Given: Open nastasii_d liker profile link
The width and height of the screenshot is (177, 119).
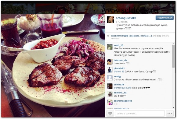Looking at the screenshot, I should point(146,36).
